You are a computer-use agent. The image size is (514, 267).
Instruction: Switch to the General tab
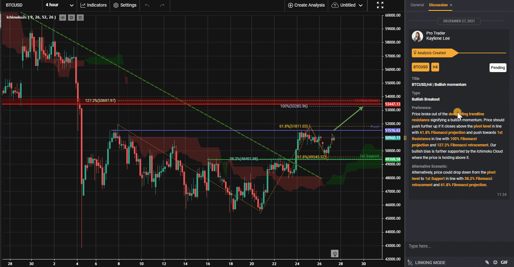point(417,5)
